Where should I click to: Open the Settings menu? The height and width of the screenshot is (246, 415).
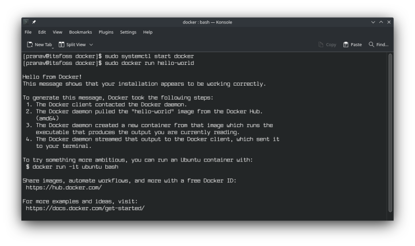[x=128, y=32]
